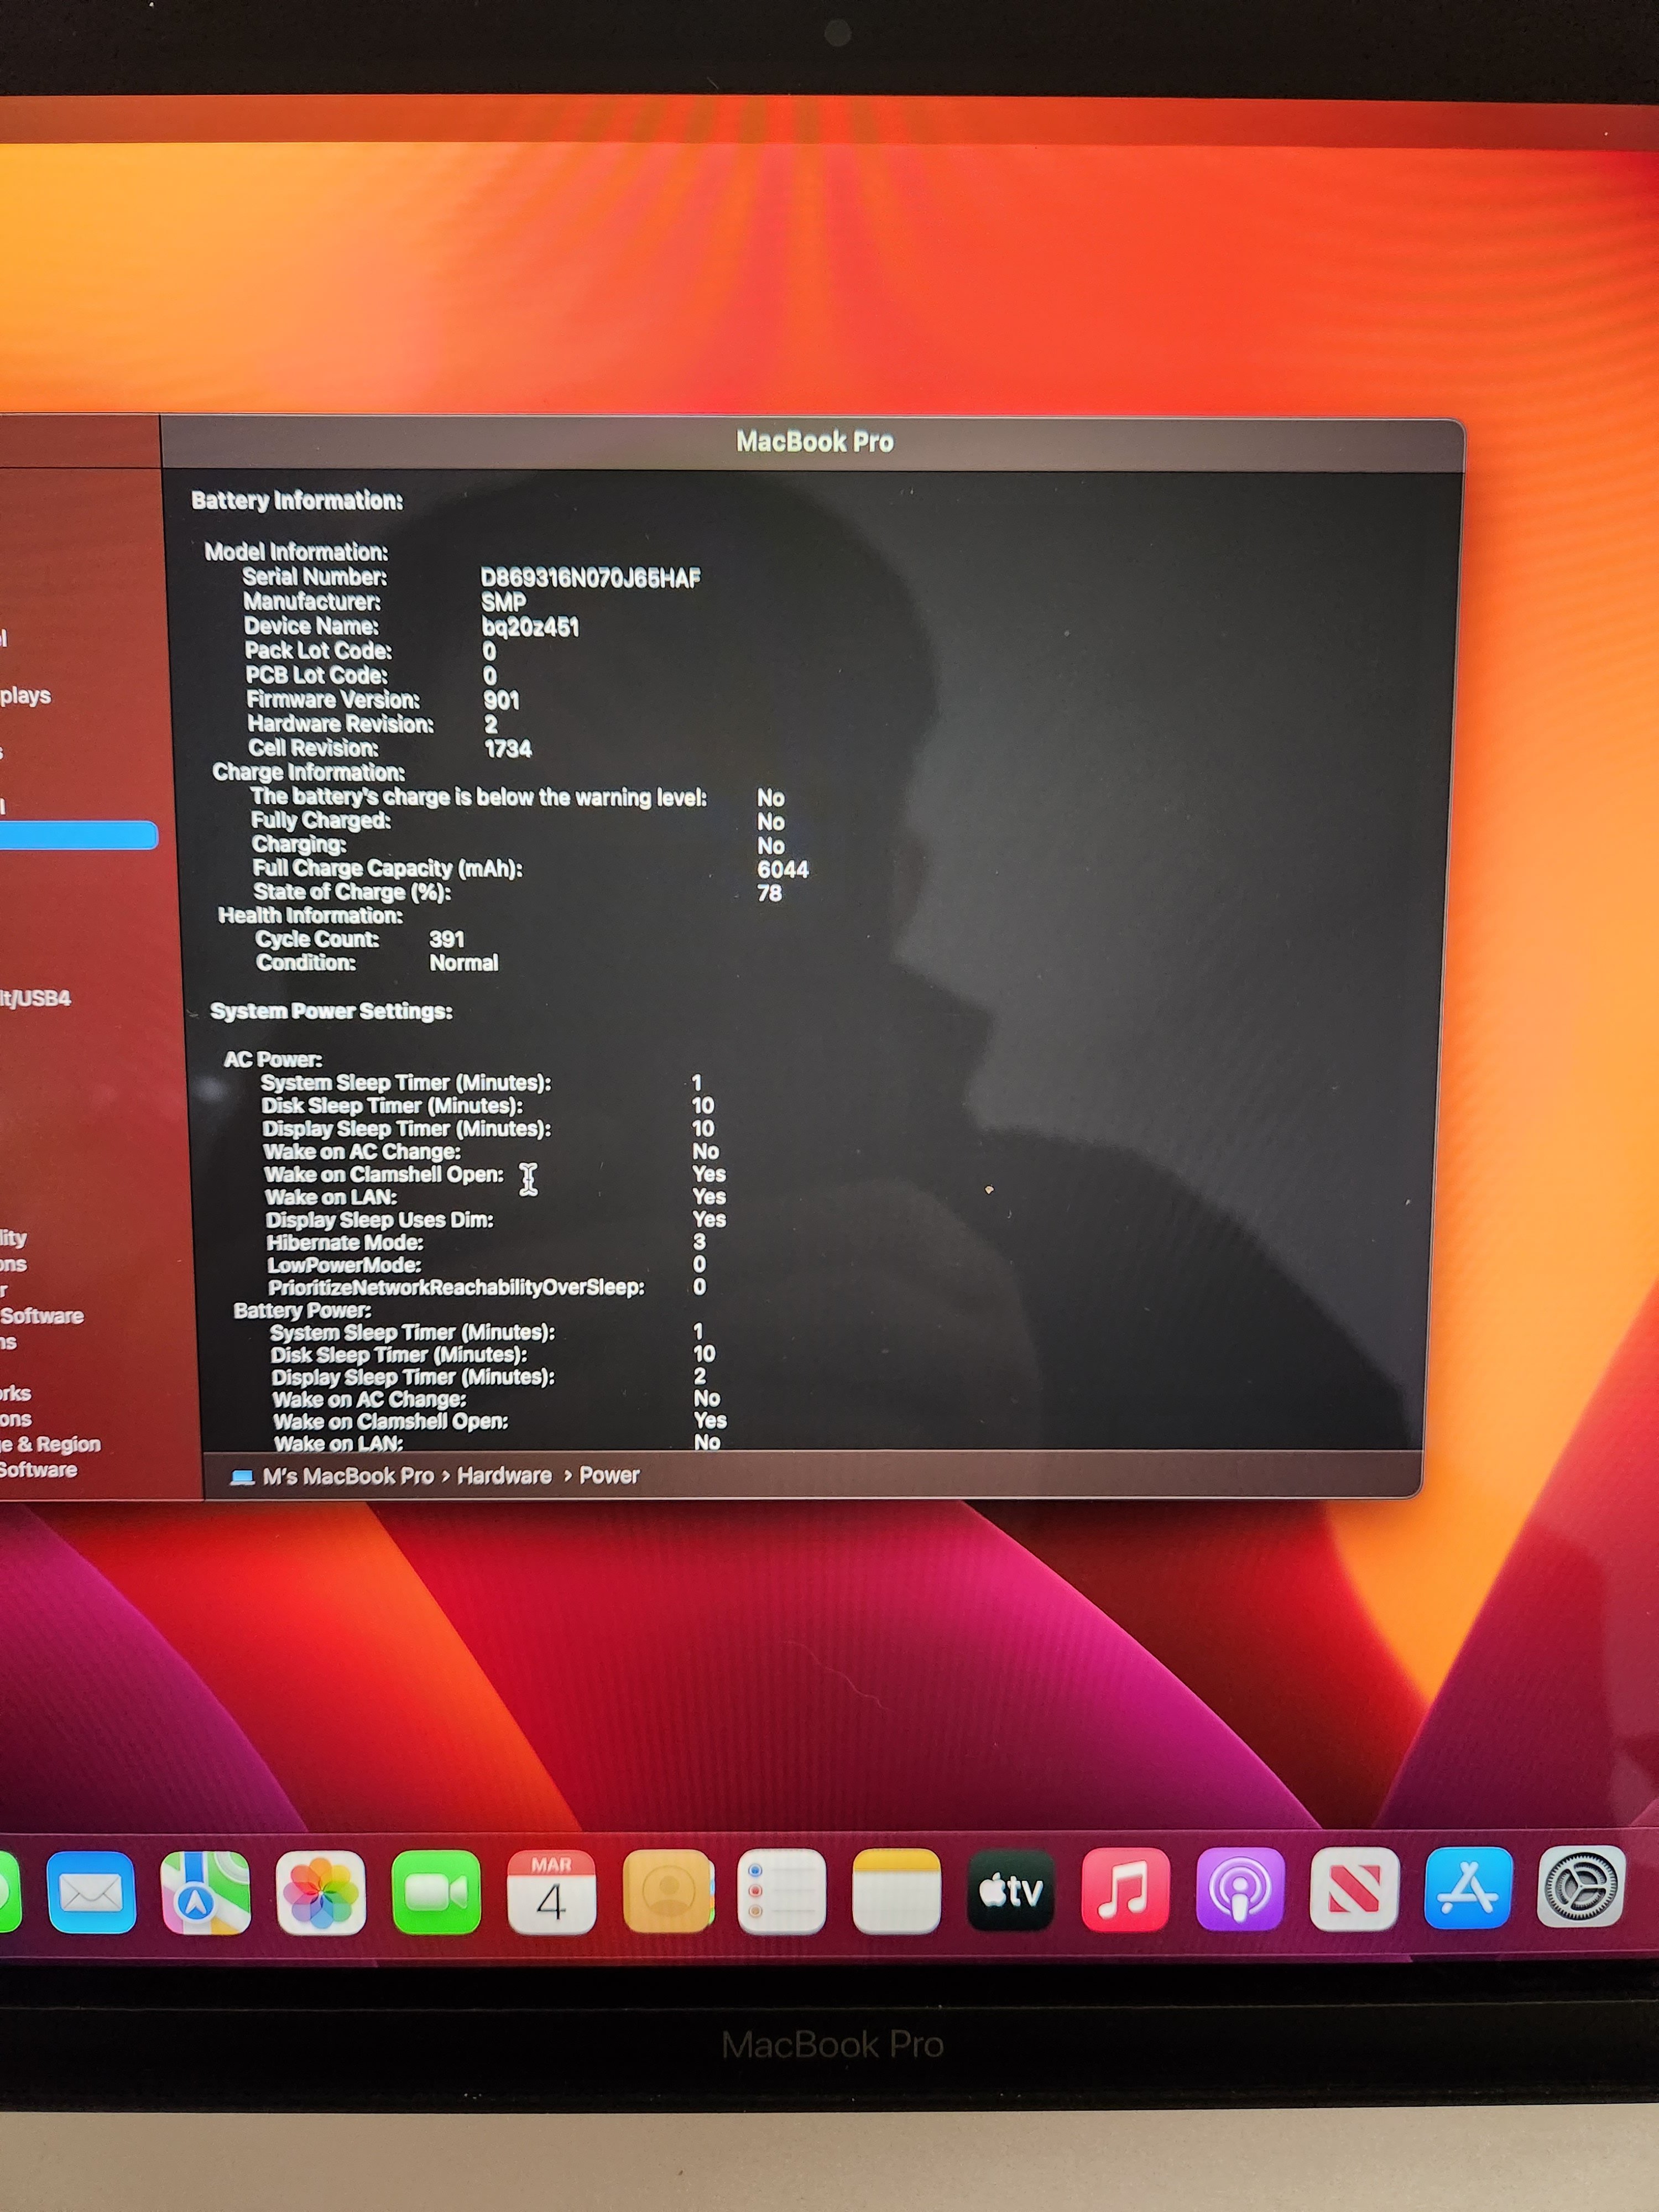Click PrioritizeNetworkReachabilityOverSleep label
1659x2212 pixels.
(456, 1287)
